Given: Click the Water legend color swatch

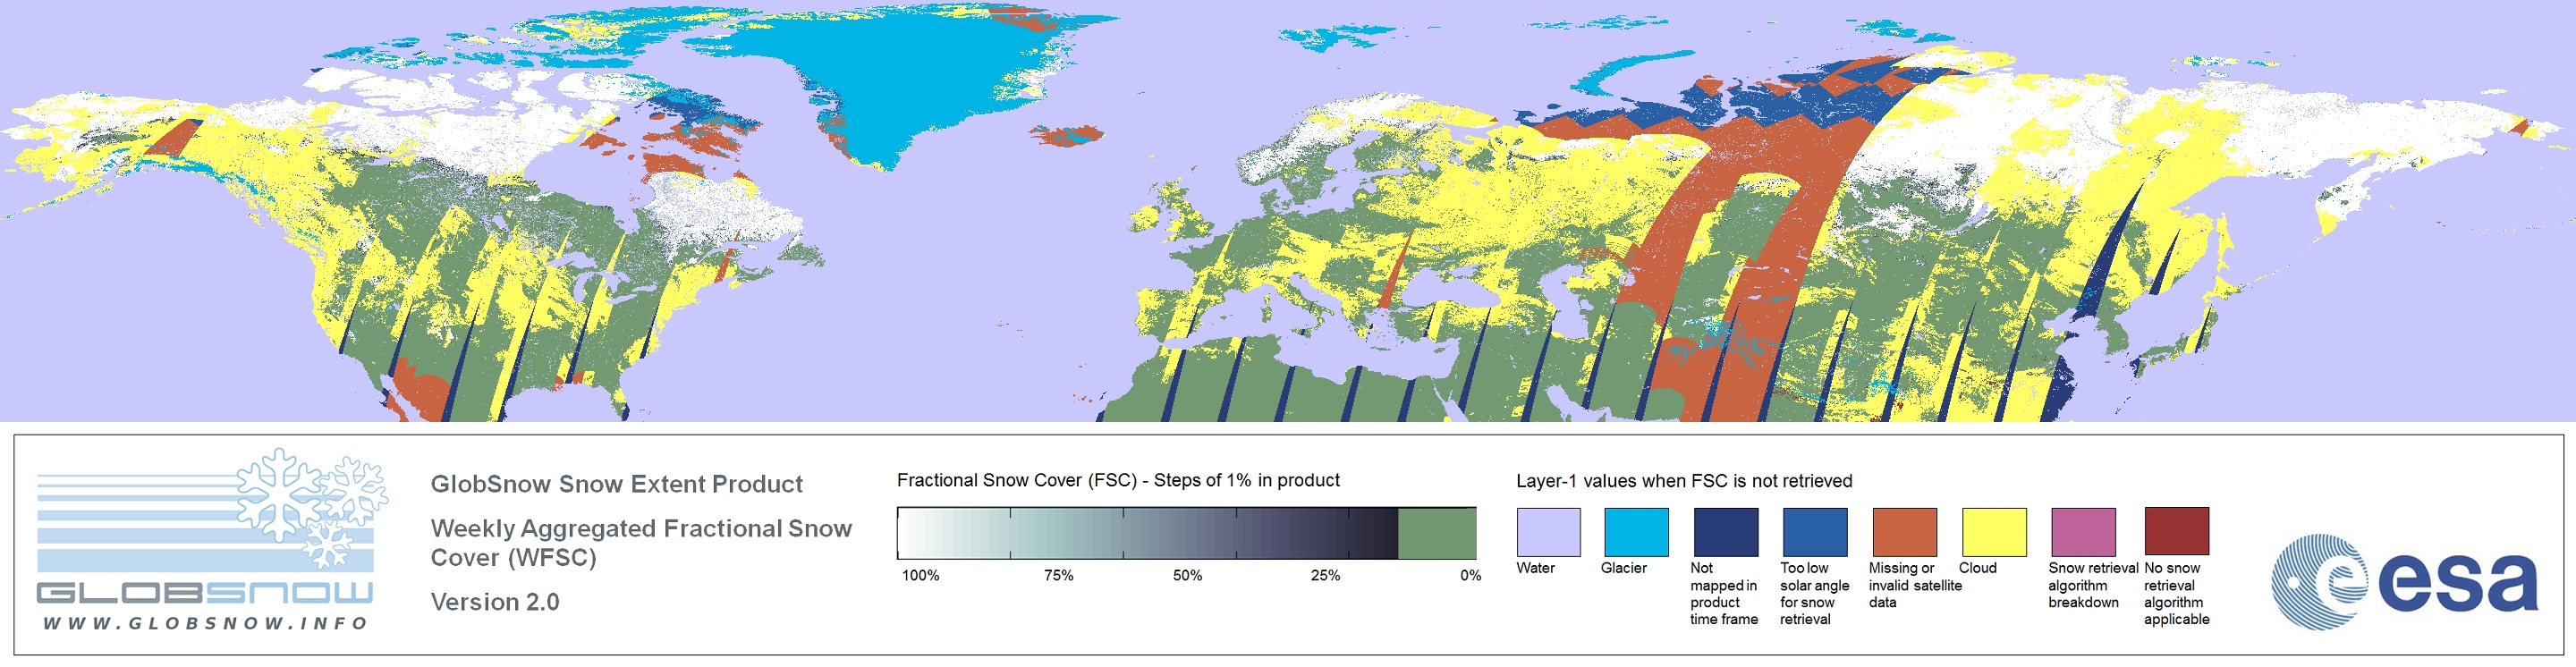Looking at the screenshot, I should tap(1548, 532).
